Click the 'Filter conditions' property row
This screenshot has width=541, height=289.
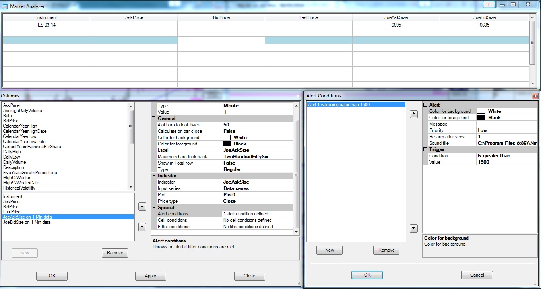tap(225, 227)
